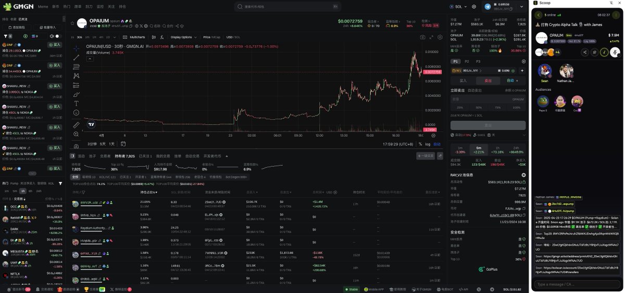This screenshot has height=293, width=625.
Task: Expand the account dropdown arrow in header
Action: point(521,7)
